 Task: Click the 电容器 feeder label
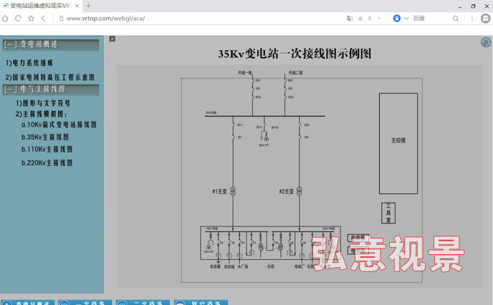click(x=215, y=266)
